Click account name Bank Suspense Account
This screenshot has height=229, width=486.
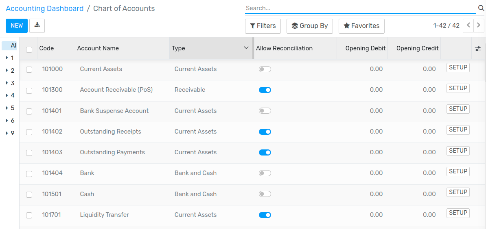(114, 110)
